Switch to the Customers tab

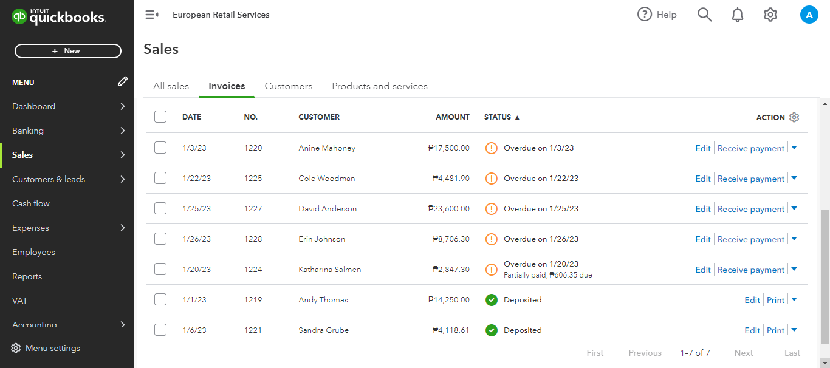point(289,86)
